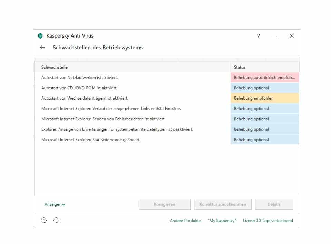This screenshot has width=331, height=244.
Task: Click the Details button
Action: point(274,204)
